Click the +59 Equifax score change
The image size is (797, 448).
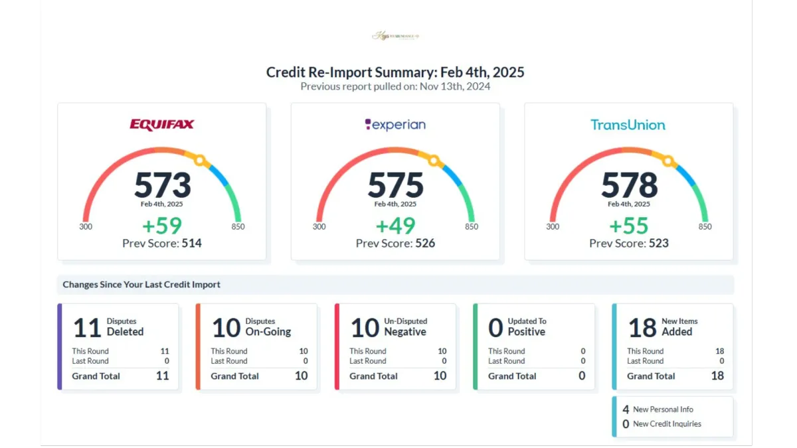(162, 226)
